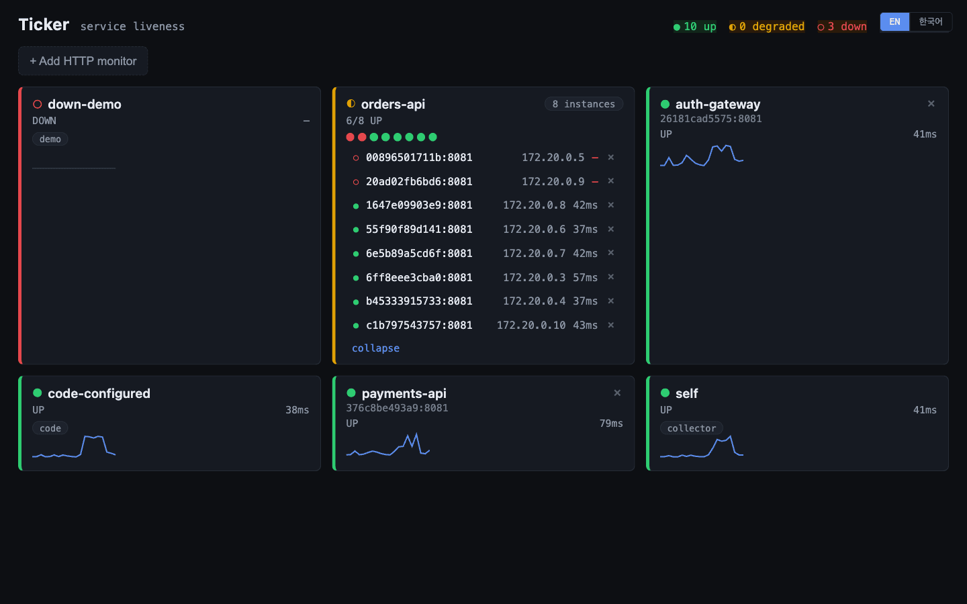Select the 0 degraded status counter
The width and height of the screenshot is (967, 604).
coord(767,27)
